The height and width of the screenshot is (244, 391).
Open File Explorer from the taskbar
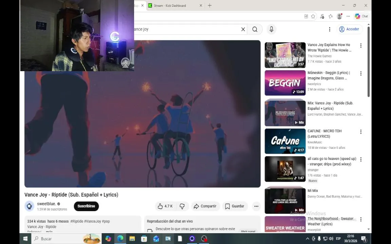click(x=132, y=239)
